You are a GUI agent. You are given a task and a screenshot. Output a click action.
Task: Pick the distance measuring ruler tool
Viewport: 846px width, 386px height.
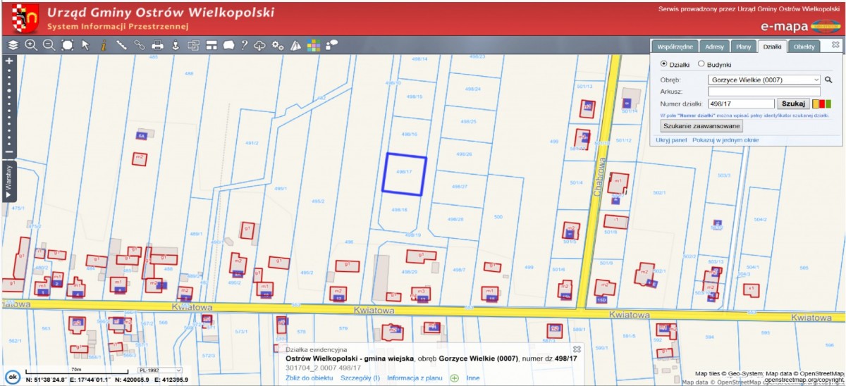[121, 45]
